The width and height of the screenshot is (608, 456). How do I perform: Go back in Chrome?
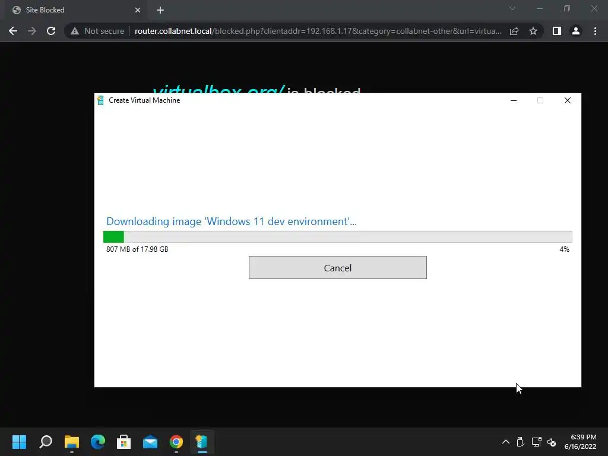point(13,31)
